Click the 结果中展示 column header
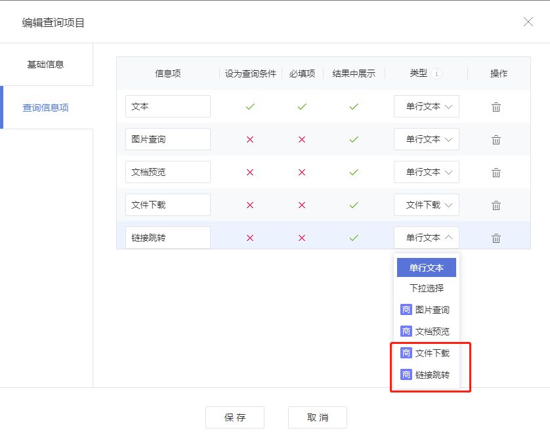This screenshot has height=445, width=550. tap(354, 74)
